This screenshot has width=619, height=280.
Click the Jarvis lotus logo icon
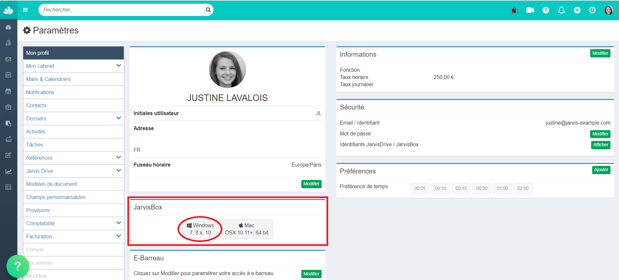(x=8, y=10)
